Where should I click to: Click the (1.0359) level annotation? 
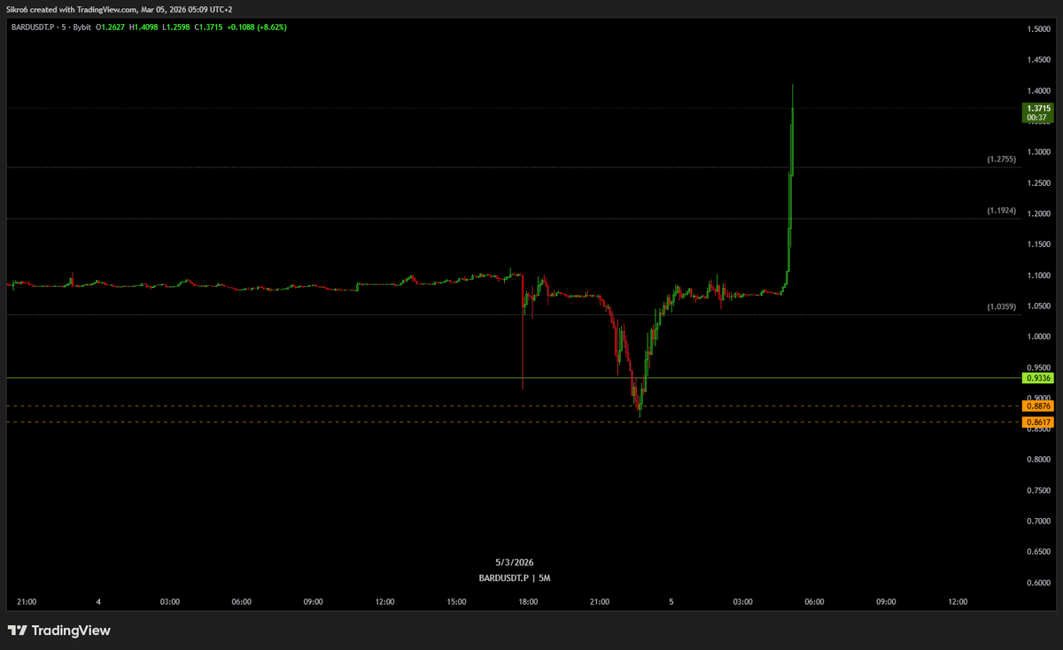click(x=1001, y=307)
